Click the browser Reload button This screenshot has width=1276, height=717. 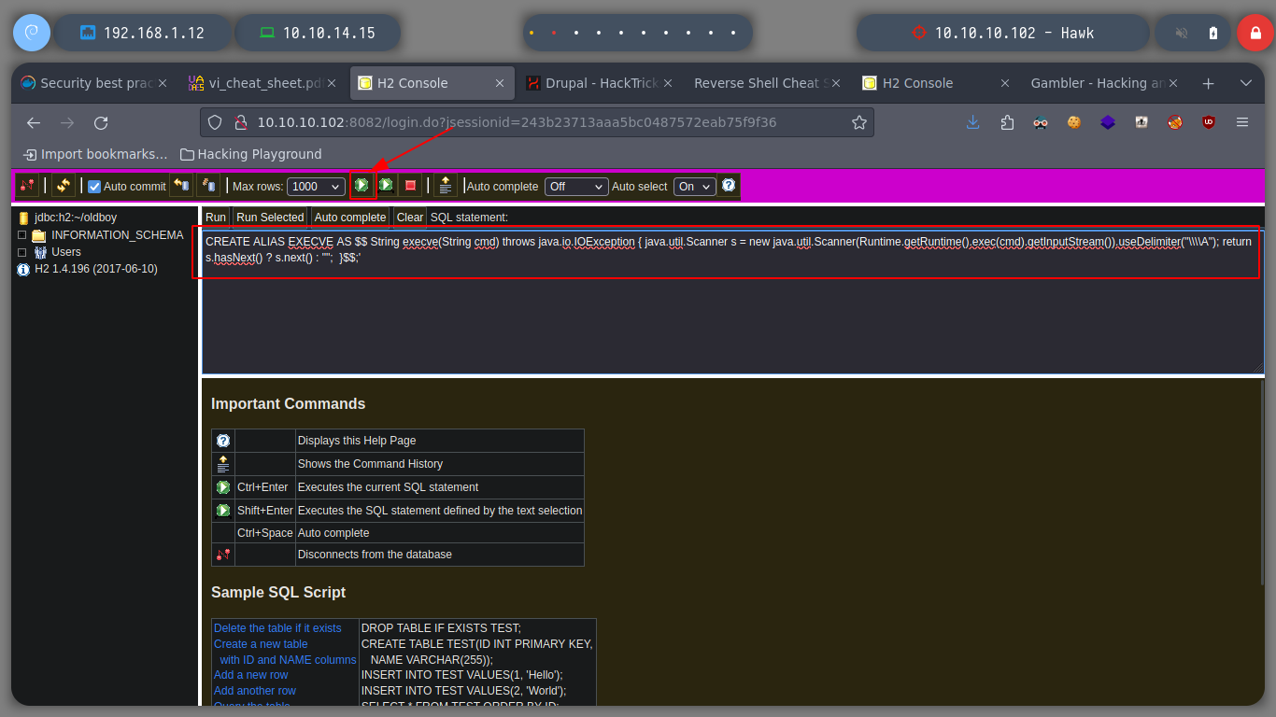[101, 122]
